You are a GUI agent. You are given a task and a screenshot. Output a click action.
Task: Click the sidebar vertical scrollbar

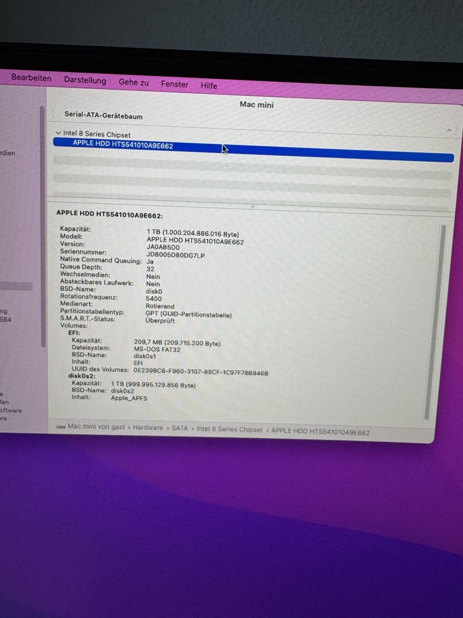tap(43, 227)
